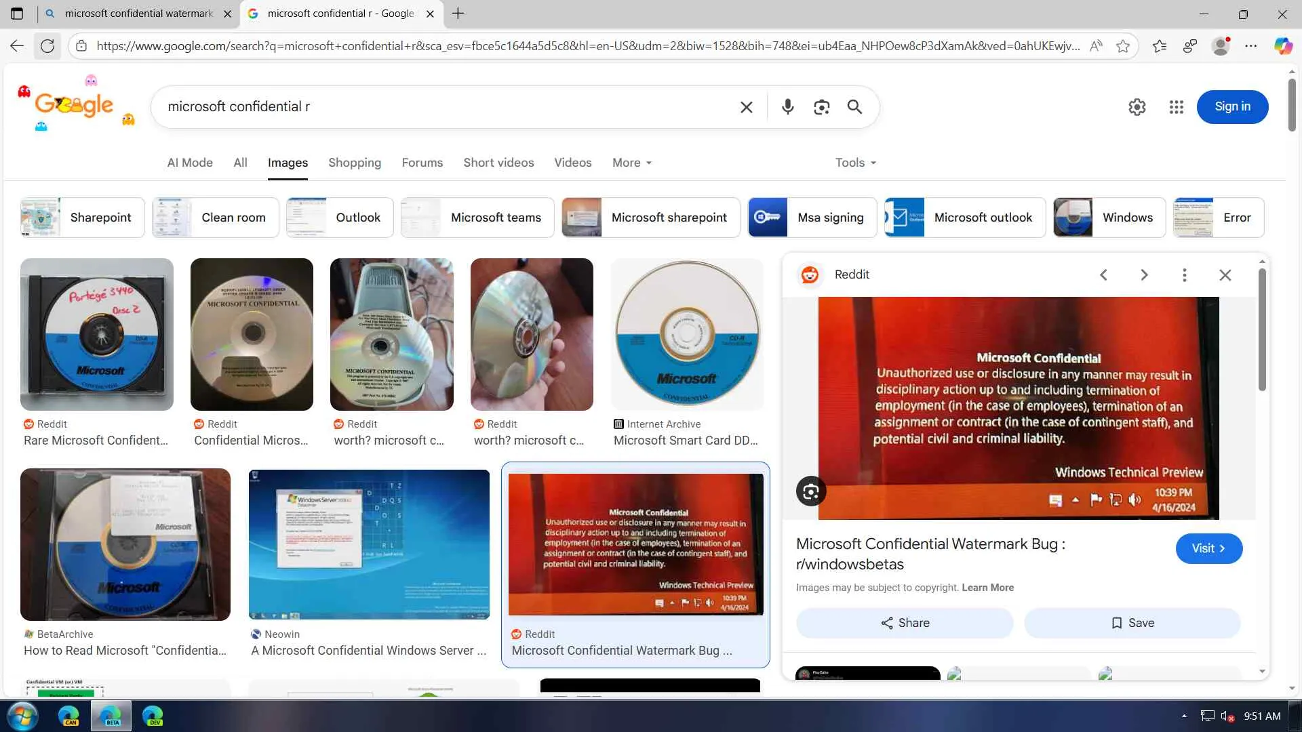1302x732 pixels.
Task: Show hidden system tray icons
Action: coord(1184,716)
